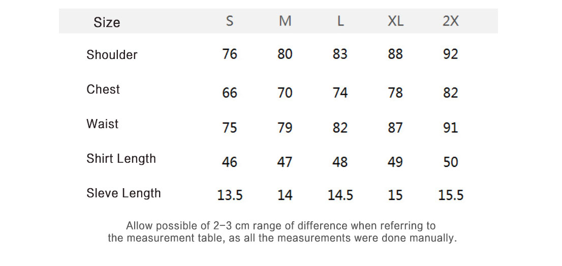Select the 2X size column header
The image size is (562, 266).
tap(450, 21)
